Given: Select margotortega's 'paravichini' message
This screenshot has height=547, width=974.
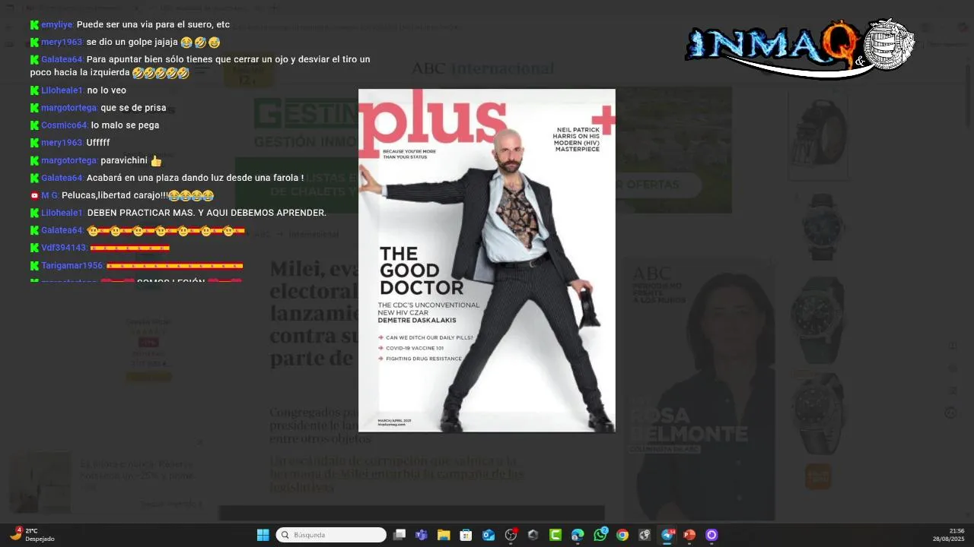Looking at the screenshot, I should [x=124, y=160].
